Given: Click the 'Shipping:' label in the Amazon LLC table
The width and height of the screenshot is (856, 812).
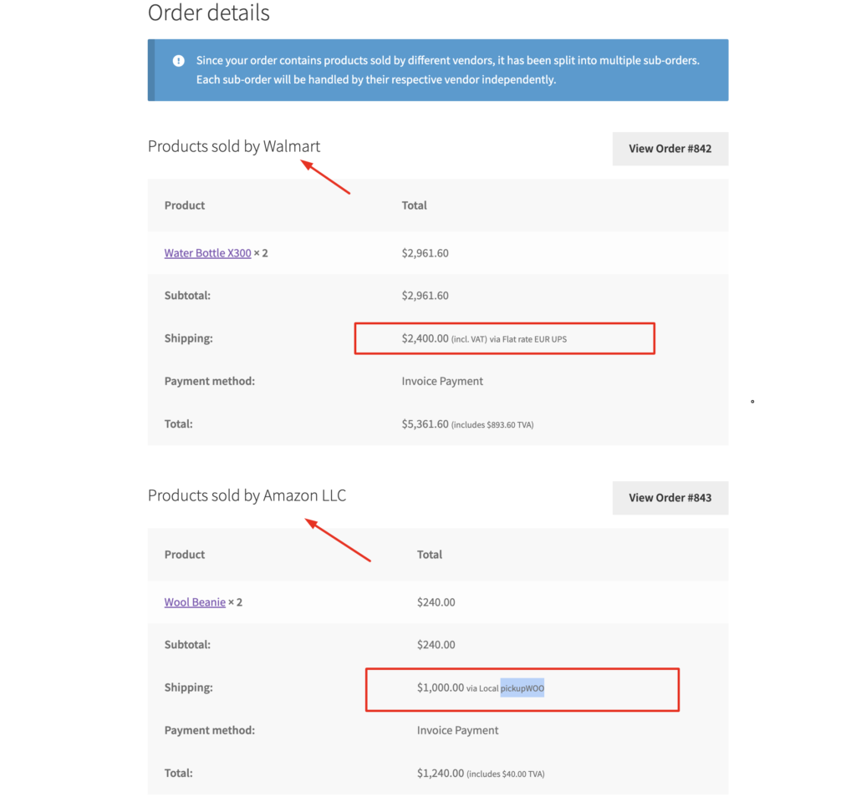Looking at the screenshot, I should (x=188, y=688).
